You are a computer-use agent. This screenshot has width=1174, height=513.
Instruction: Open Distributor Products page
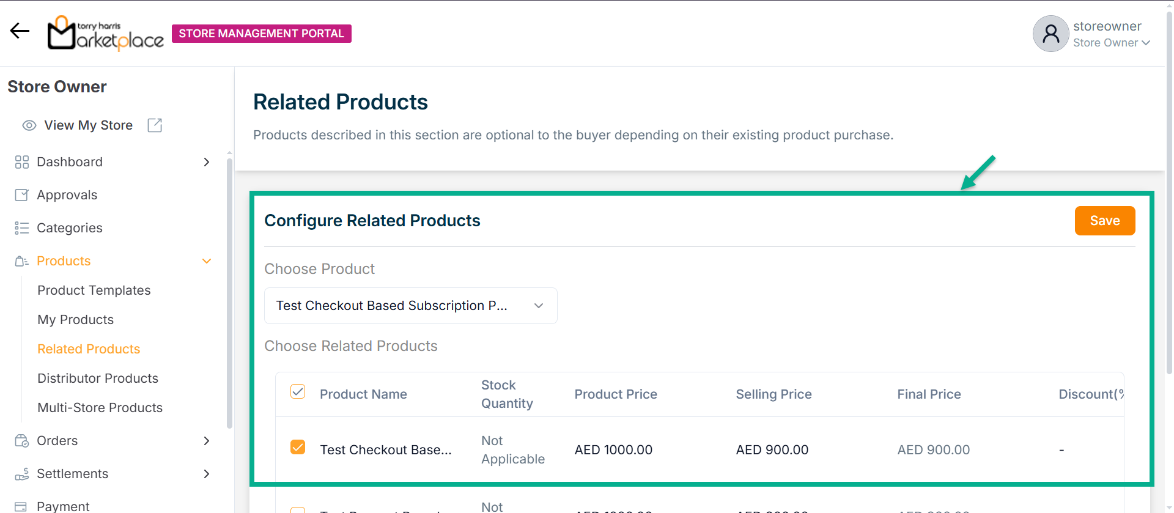98,378
